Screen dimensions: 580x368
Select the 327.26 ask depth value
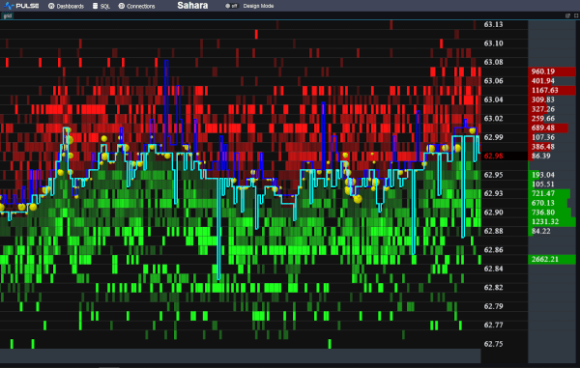pos(543,109)
